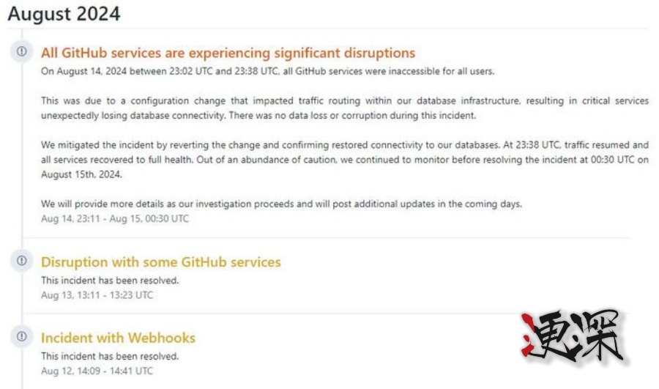Open the 'Disruption with some GitHub services' incident
The width and height of the screenshot is (659, 389).
[160, 262]
